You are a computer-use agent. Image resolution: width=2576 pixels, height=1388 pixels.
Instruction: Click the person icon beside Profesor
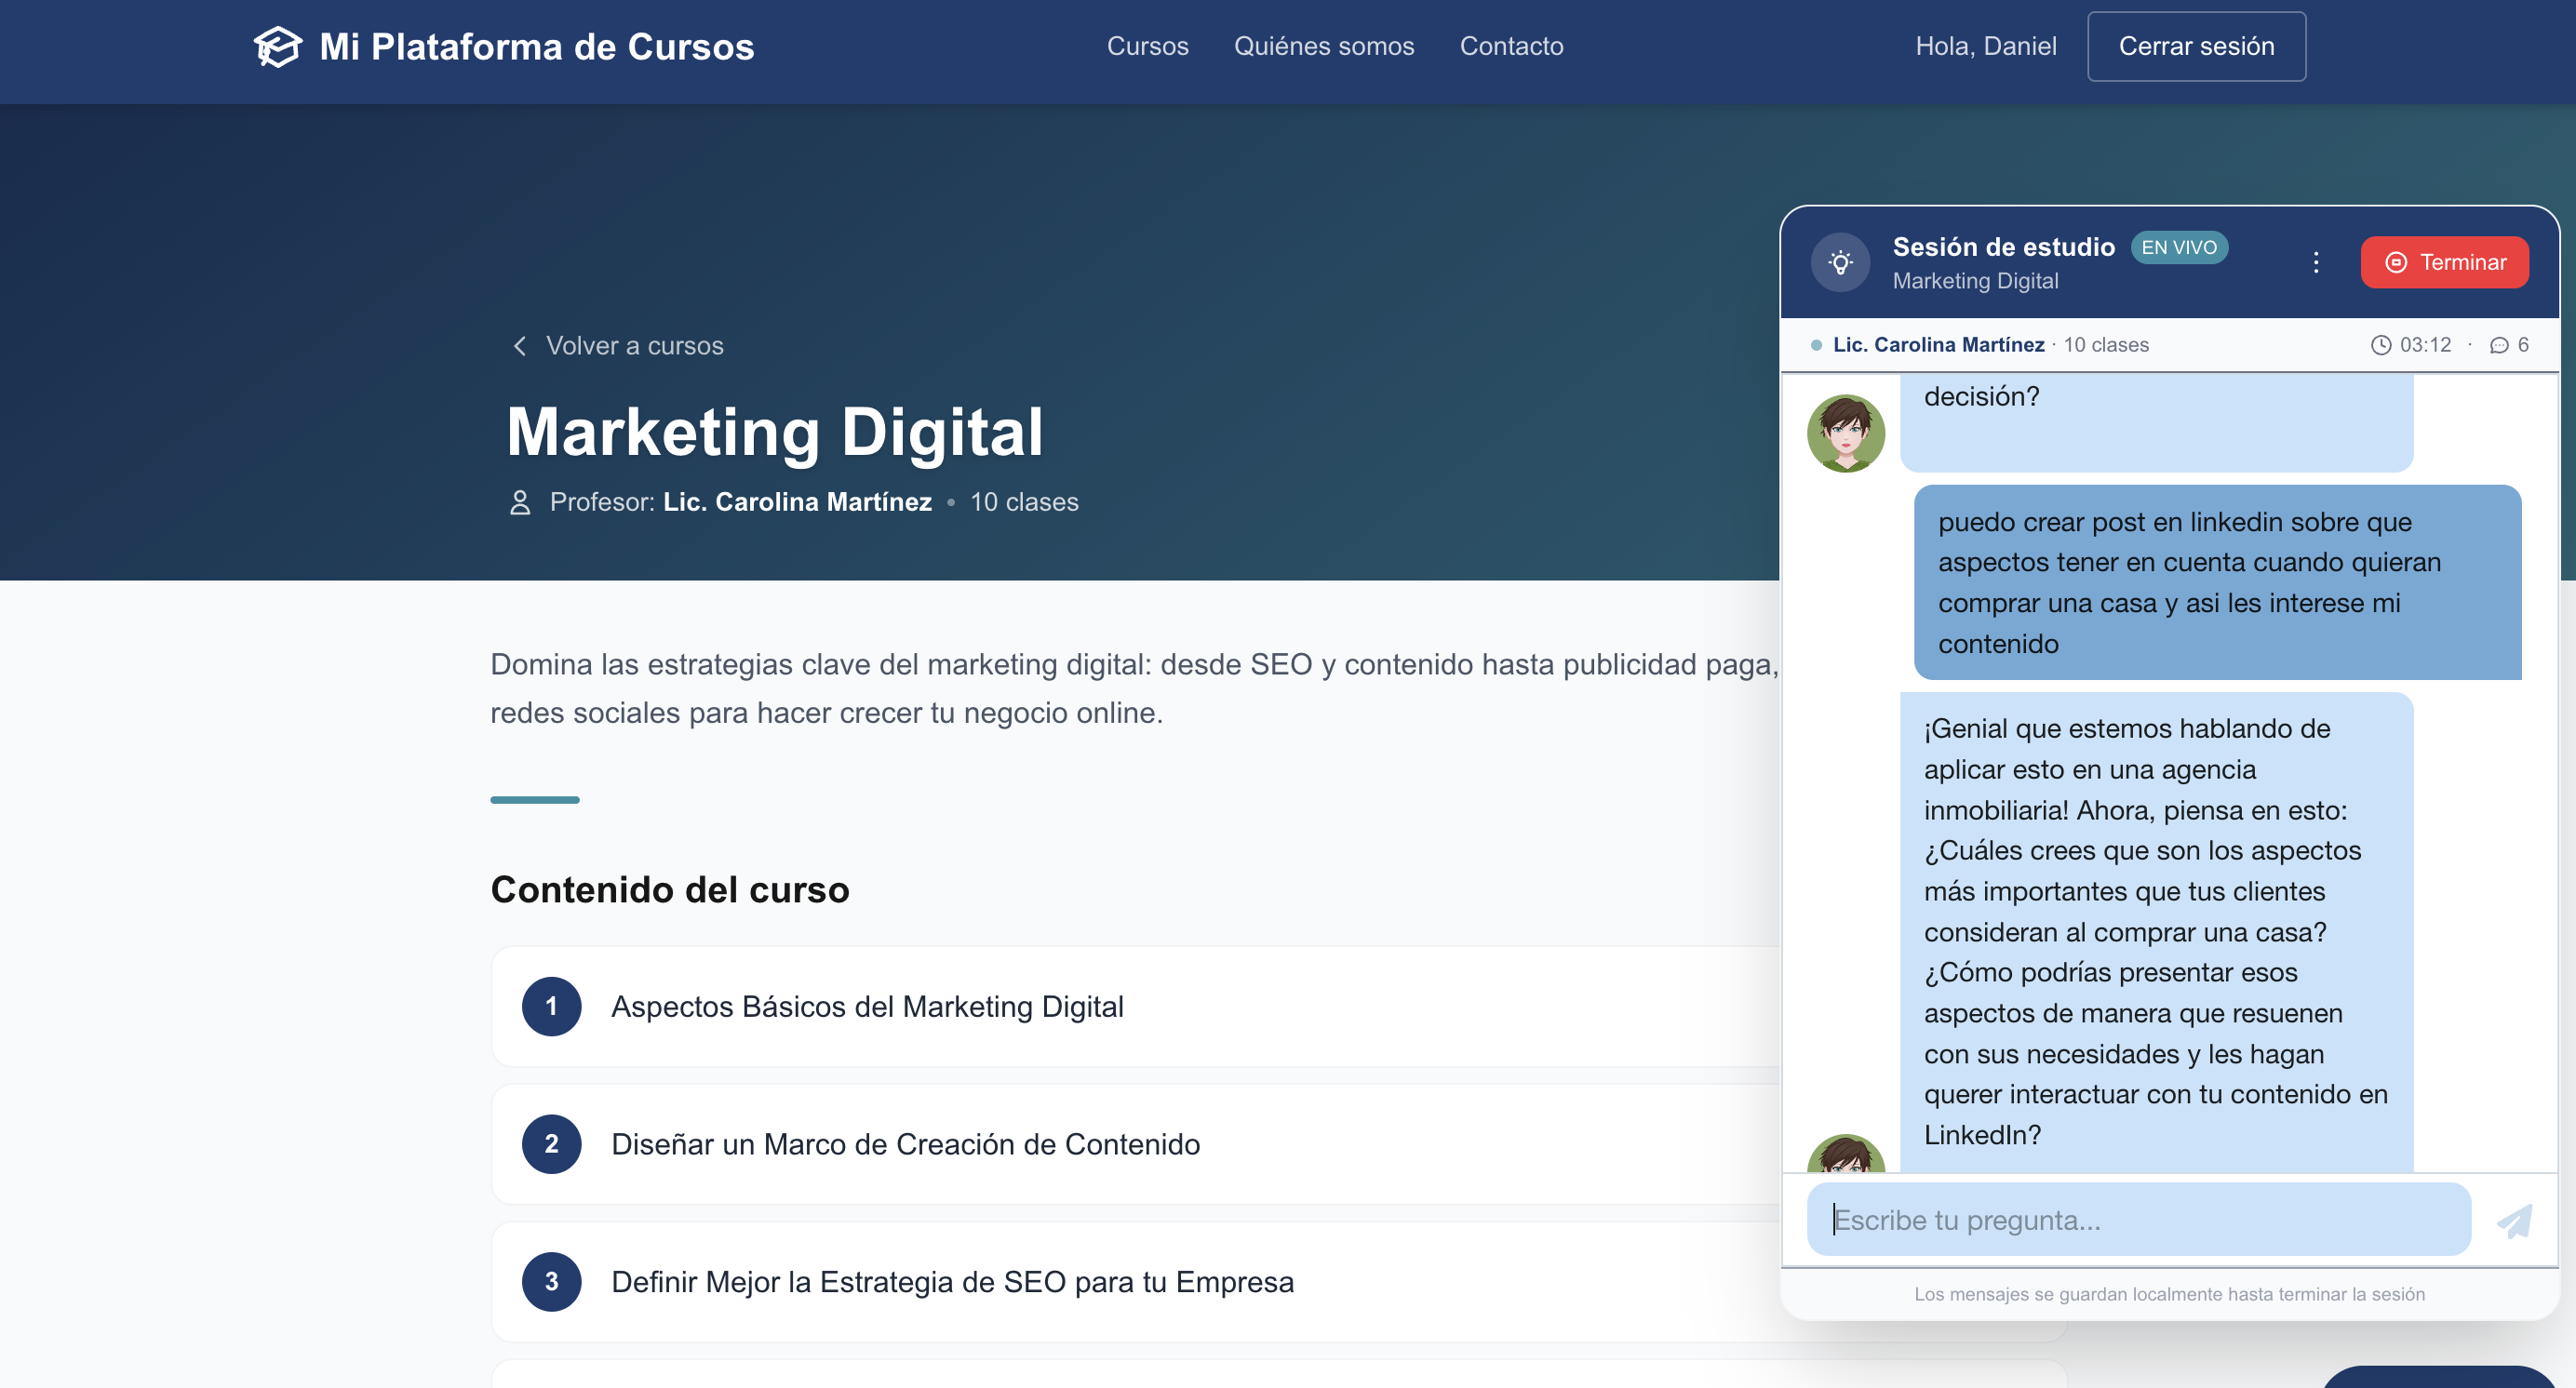click(520, 502)
